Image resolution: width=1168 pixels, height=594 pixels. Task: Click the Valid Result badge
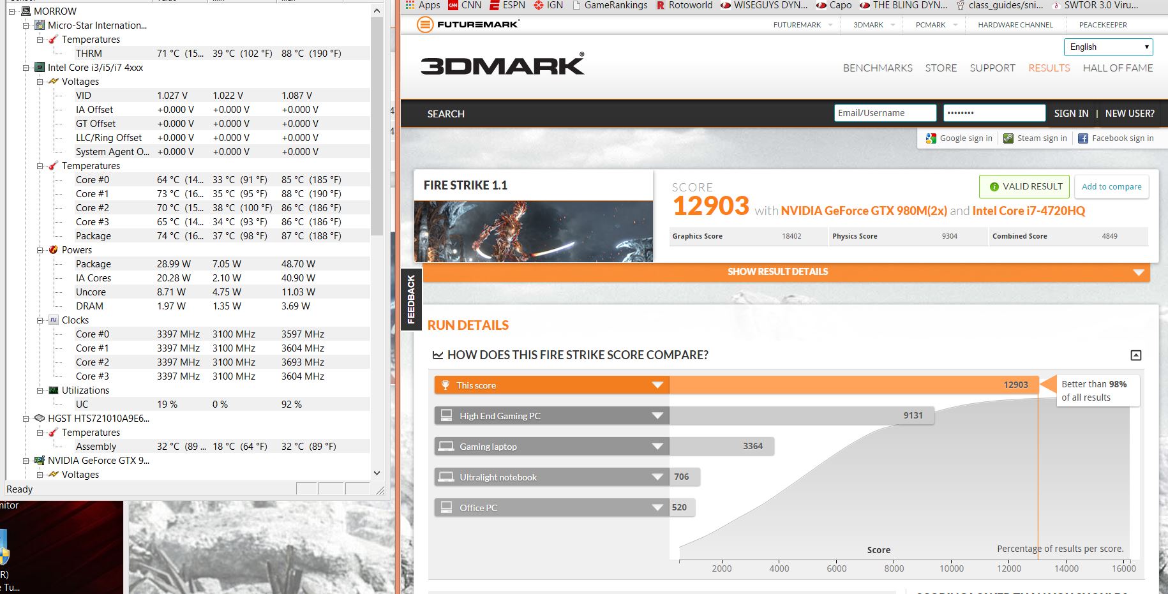1024,186
